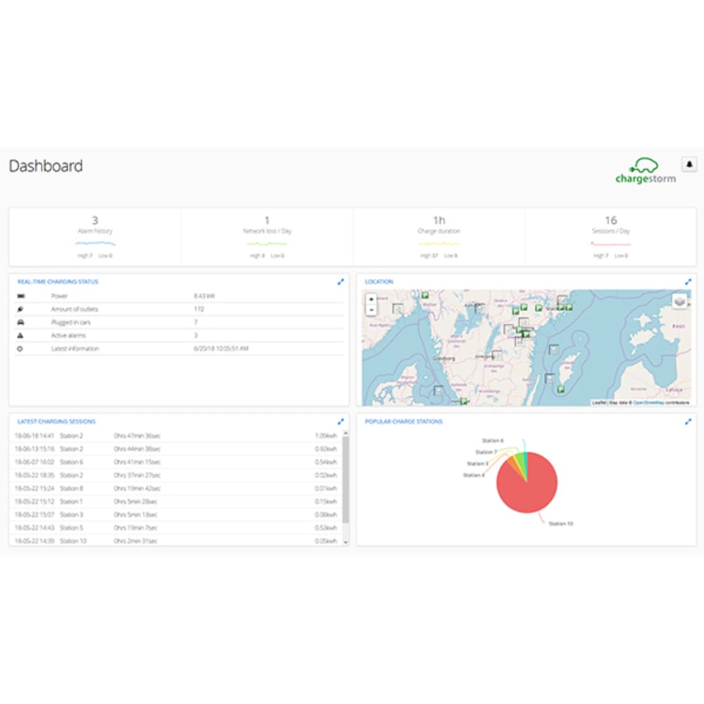
Task: Click the Chargestorm logo
Action: tap(645, 170)
